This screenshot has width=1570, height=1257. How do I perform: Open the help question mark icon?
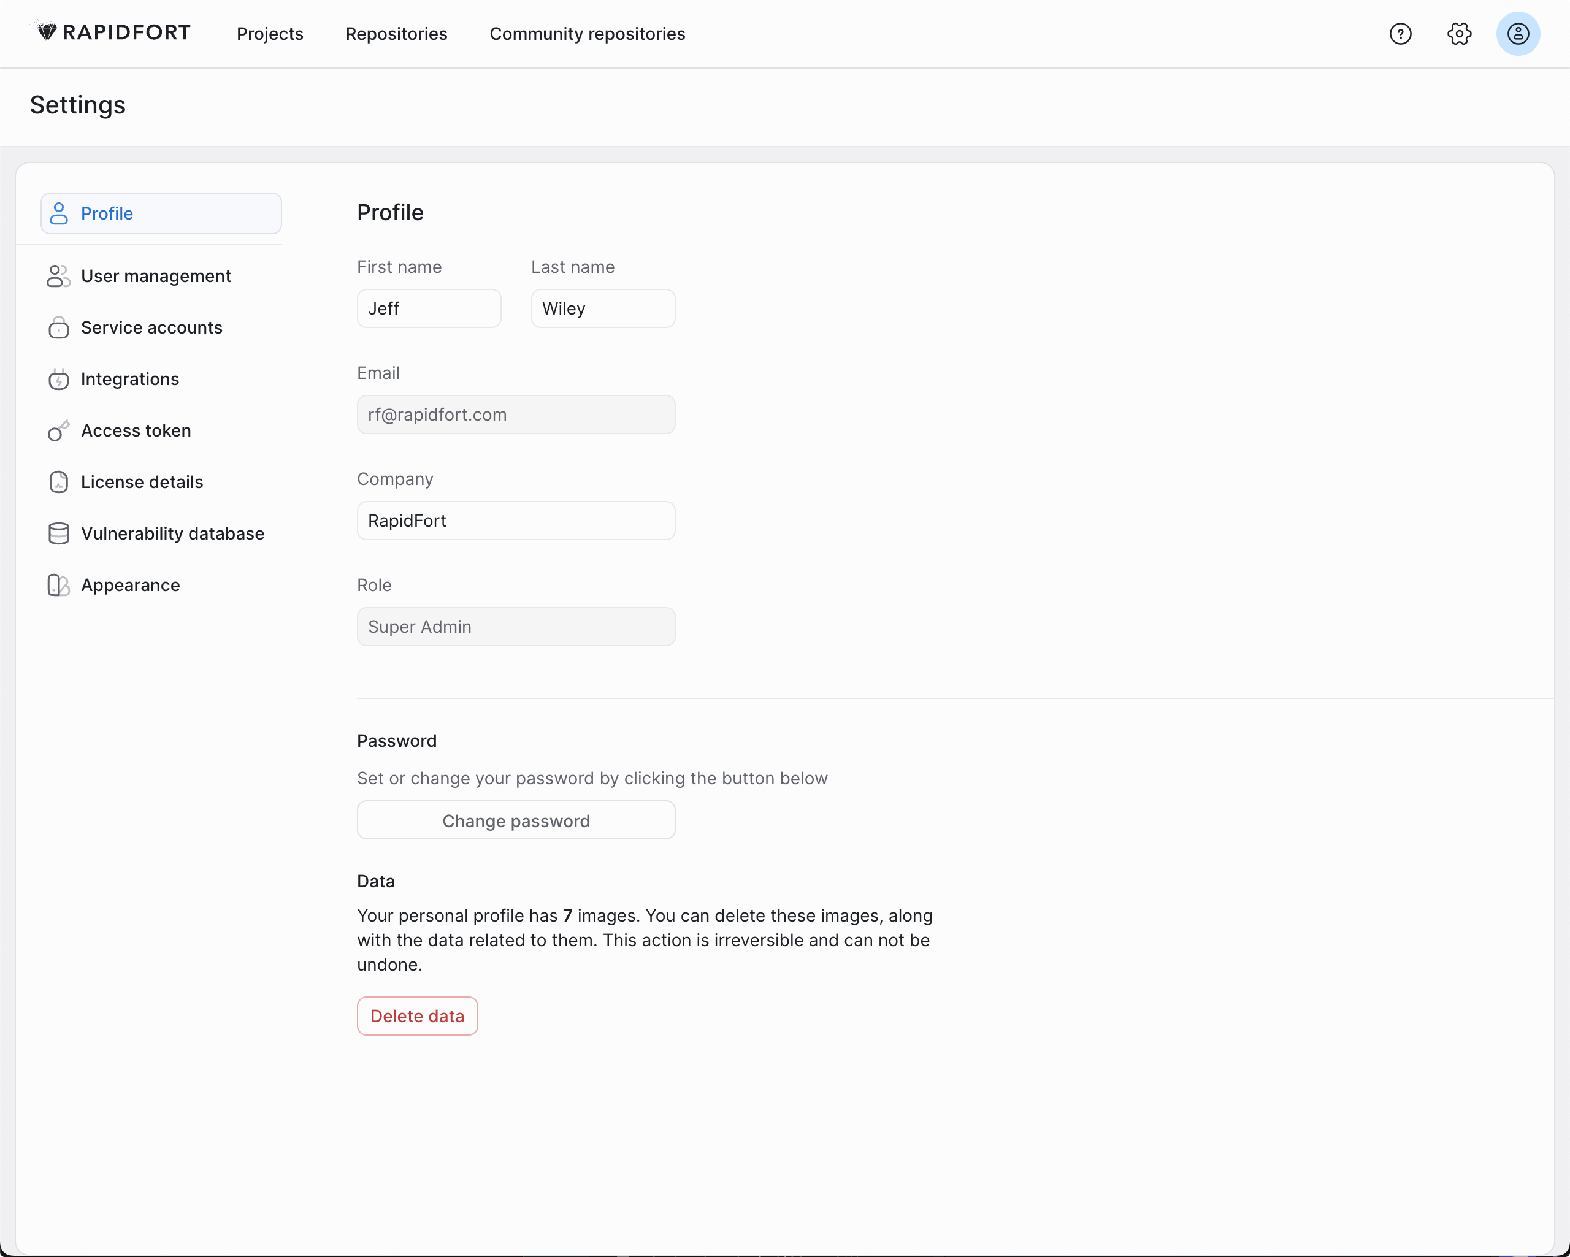tap(1400, 34)
